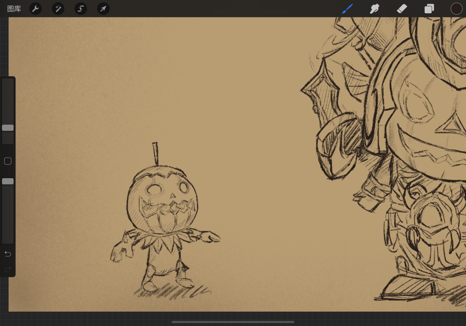Select the blue Brush tool
Image resolution: width=466 pixels, height=326 pixels.
(x=347, y=8)
